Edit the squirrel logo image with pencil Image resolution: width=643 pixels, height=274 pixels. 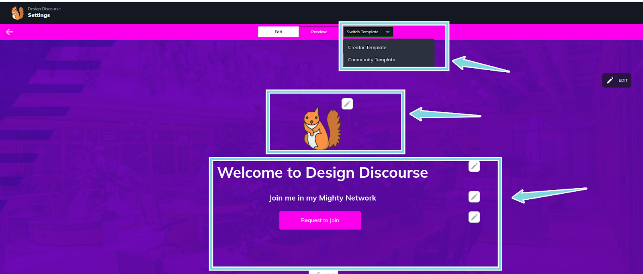(x=347, y=104)
